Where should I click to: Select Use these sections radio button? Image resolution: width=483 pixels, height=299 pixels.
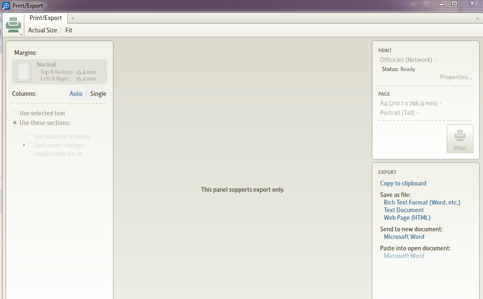[x=15, y=123]
